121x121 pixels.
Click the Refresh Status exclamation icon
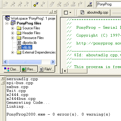click(80, 4)
